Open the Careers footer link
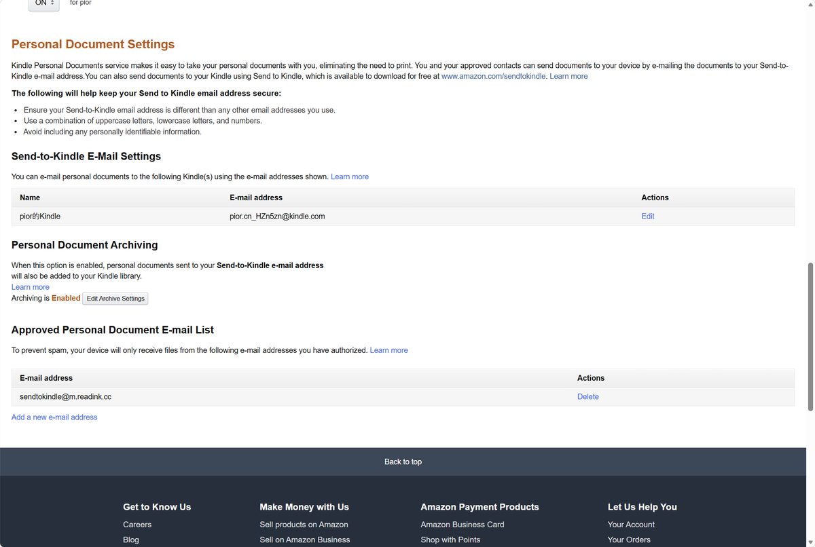 click(137, 525)
